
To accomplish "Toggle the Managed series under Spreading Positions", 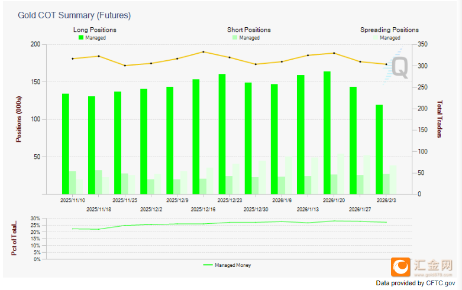I will (x=389, y=38).
